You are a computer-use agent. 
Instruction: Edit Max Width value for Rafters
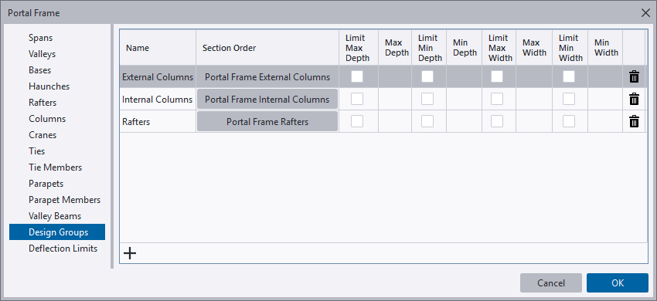pyautogui.click(x=534, y=121)
